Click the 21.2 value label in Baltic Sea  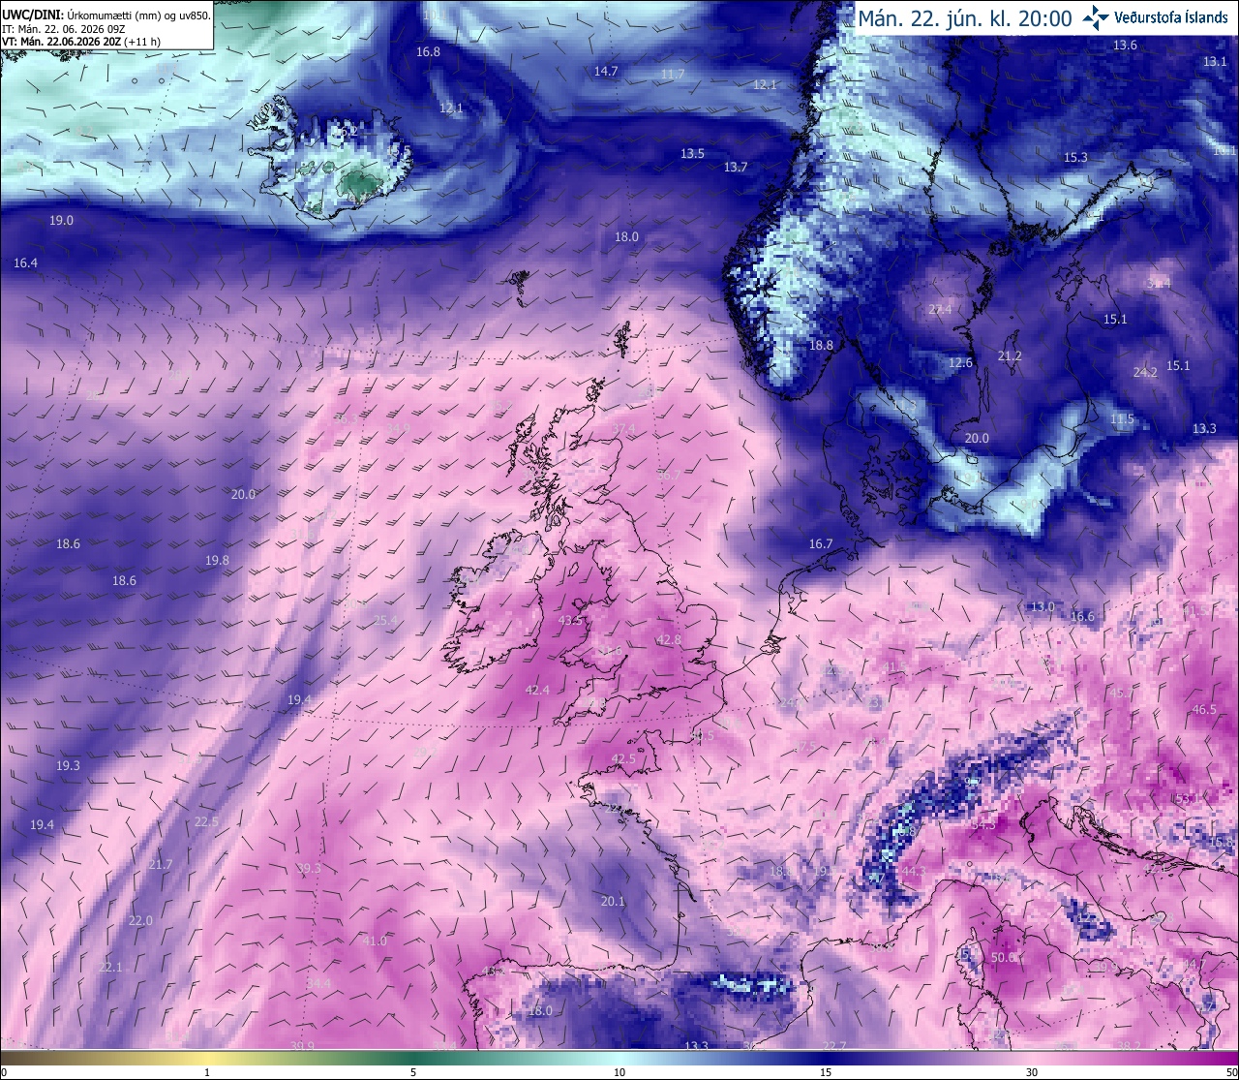click(1010, 356)
